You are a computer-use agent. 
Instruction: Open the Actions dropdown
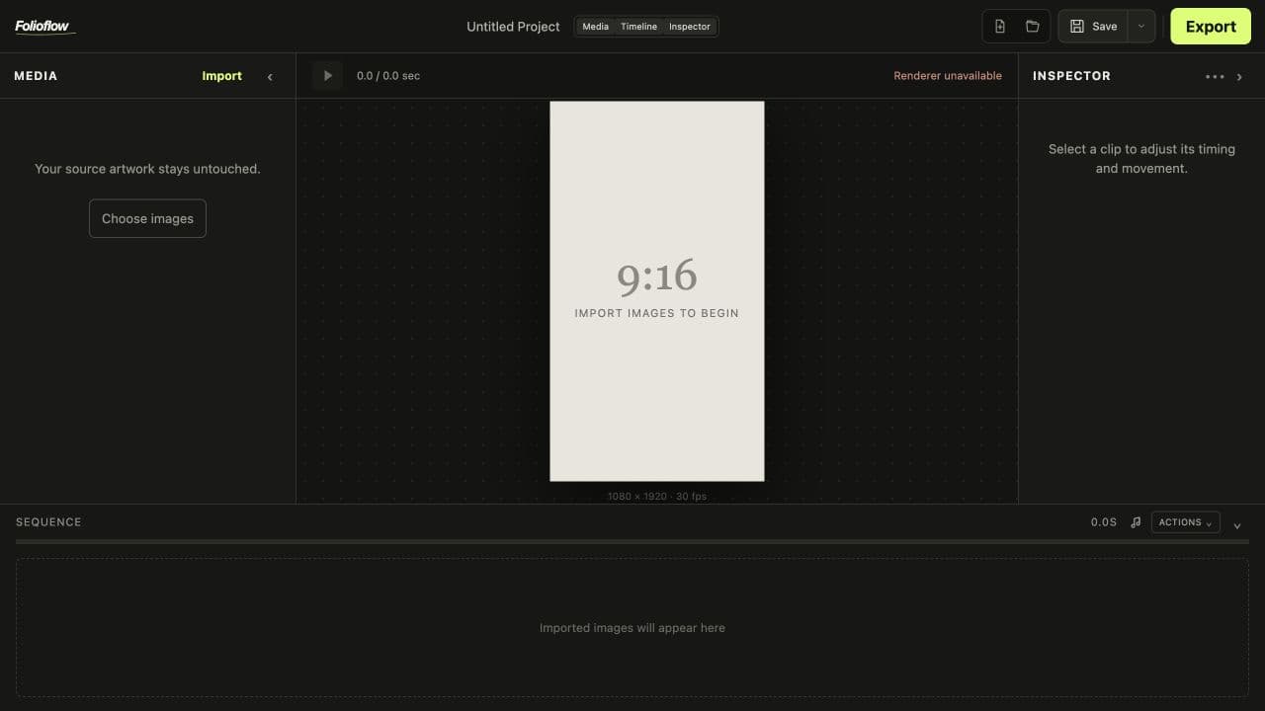pyautogui.click(x=1185, y=522)
